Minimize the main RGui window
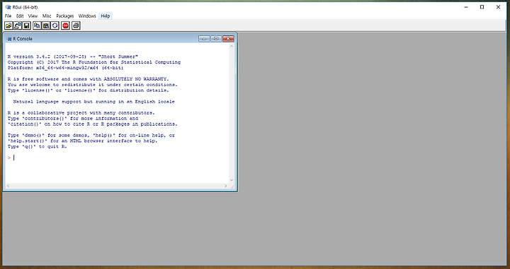 pyautogui.click(x=466, y=7)
